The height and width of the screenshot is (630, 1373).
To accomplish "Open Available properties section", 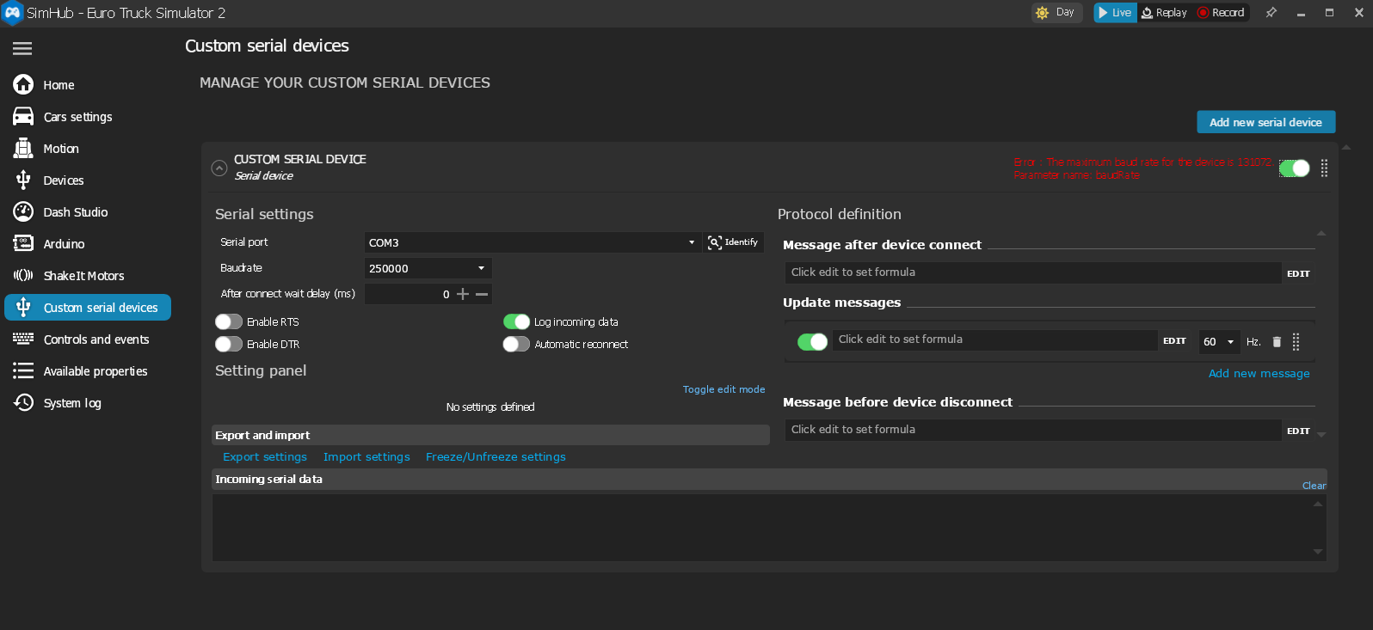I will point(95,371).
